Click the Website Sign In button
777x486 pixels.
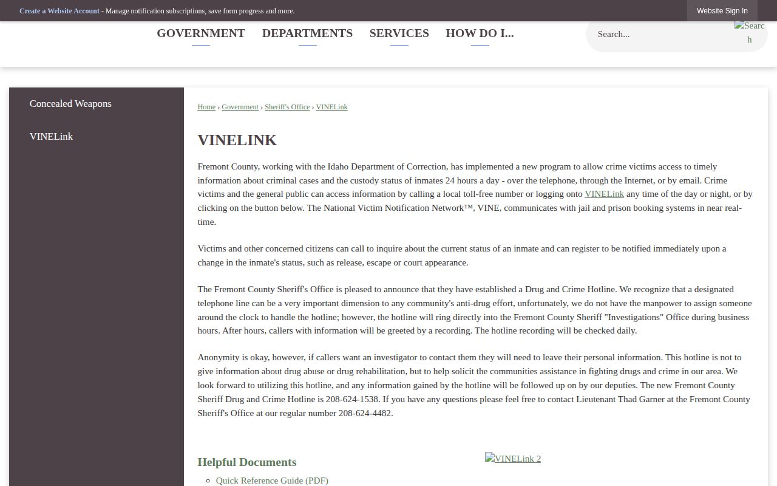click(x=722, y=11)
